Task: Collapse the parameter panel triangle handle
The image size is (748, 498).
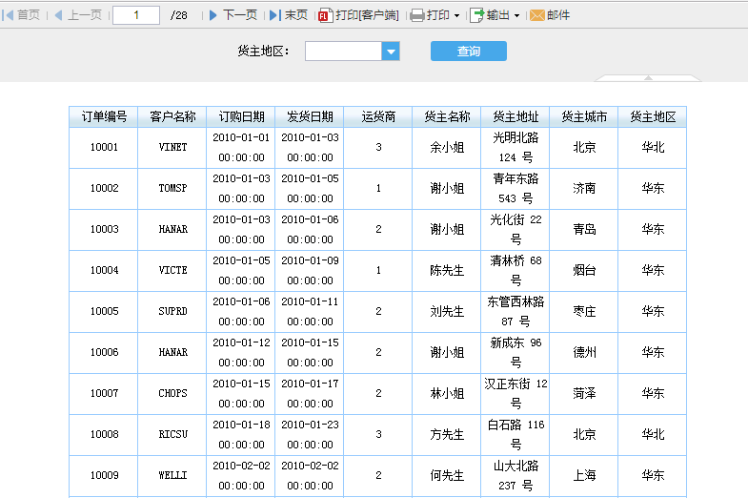Action: click(648, 77)
